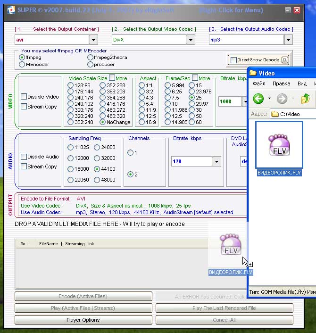
Task: Choose the 4:3 aspect ratio
Action: pos(141,98)
